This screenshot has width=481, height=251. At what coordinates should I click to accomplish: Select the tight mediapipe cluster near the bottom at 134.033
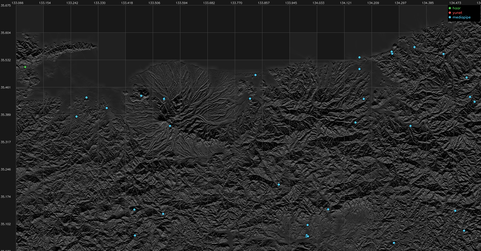tap(307, 236)
